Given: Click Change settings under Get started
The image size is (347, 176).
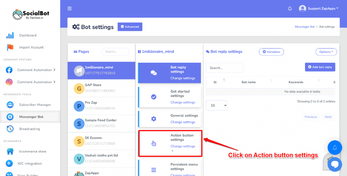Looking at the screenshot, I should pyautogui.click(x=183, y=102).
